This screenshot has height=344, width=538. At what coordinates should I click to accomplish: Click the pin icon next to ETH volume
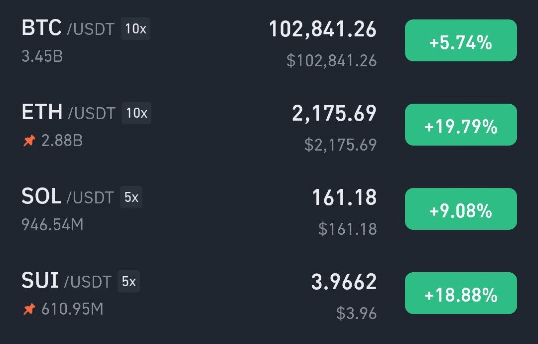tap(29, 141)
